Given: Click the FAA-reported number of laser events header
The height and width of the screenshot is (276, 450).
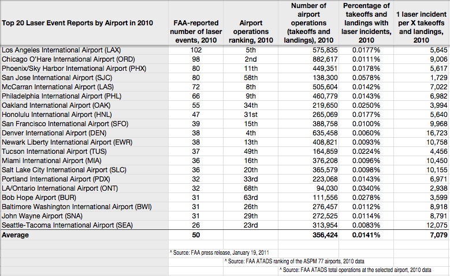Looking at the screenshot, I should pyautogui.click(x=196, y=32).
